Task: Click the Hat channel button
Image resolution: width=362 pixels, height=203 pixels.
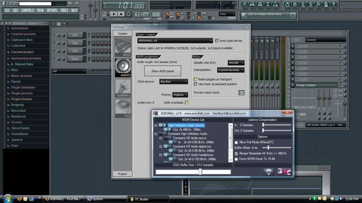Action: tap(75, 51)
